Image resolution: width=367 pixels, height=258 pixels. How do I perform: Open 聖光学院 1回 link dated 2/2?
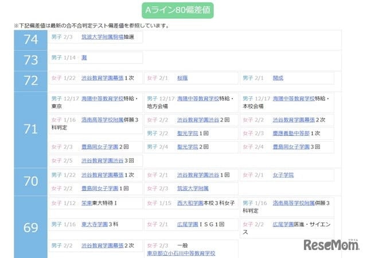point(188,133)
